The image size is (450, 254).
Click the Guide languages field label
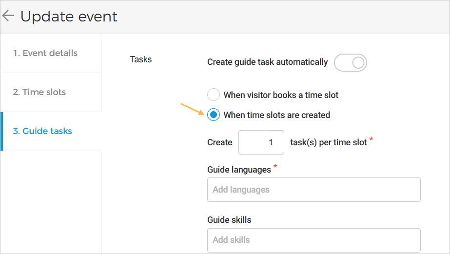239,170
